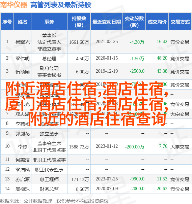Image resolution: width=192 pixels, height=204 pixels.
Task: Click the 数据来源 footer note
Action: coord(54,201)
